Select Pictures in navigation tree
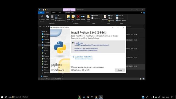 pos(45,56)
